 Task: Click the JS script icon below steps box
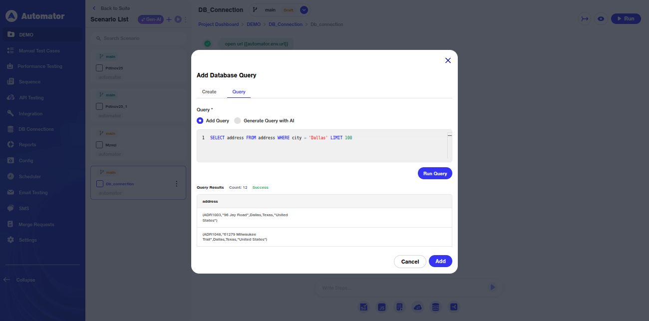[x=382, y=307]
